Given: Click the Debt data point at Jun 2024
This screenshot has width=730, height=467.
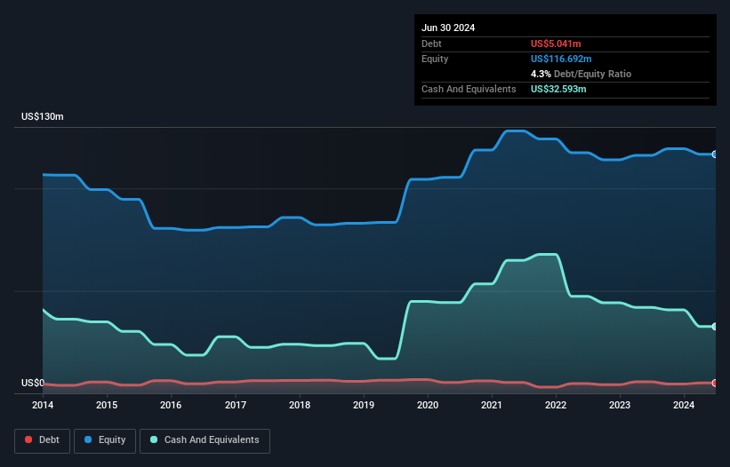Looking at the screenshot, I should click(715, 383).
